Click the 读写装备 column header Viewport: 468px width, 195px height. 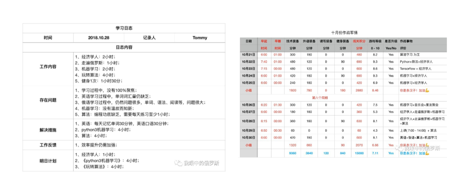pyautogui.click(x=326, y=41)
